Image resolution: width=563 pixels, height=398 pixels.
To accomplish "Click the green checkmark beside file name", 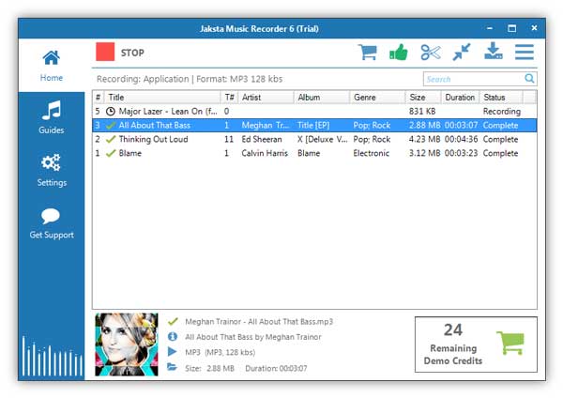I will (x=173, y=321).
